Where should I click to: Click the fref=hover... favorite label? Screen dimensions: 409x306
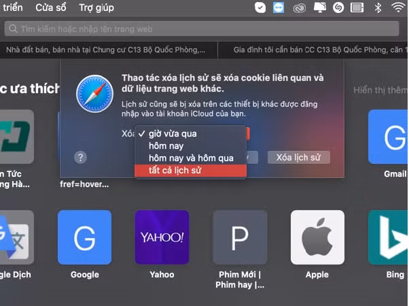click(x=84, y=184)
